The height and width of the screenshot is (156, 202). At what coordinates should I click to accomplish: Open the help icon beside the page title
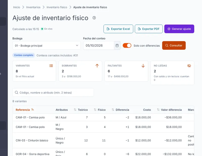click(x=94, y=18)
